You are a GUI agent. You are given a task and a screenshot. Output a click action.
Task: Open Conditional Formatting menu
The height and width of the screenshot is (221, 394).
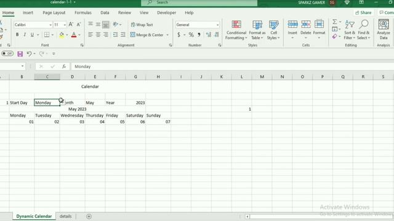pyautogui.click(x=236, y=30)
